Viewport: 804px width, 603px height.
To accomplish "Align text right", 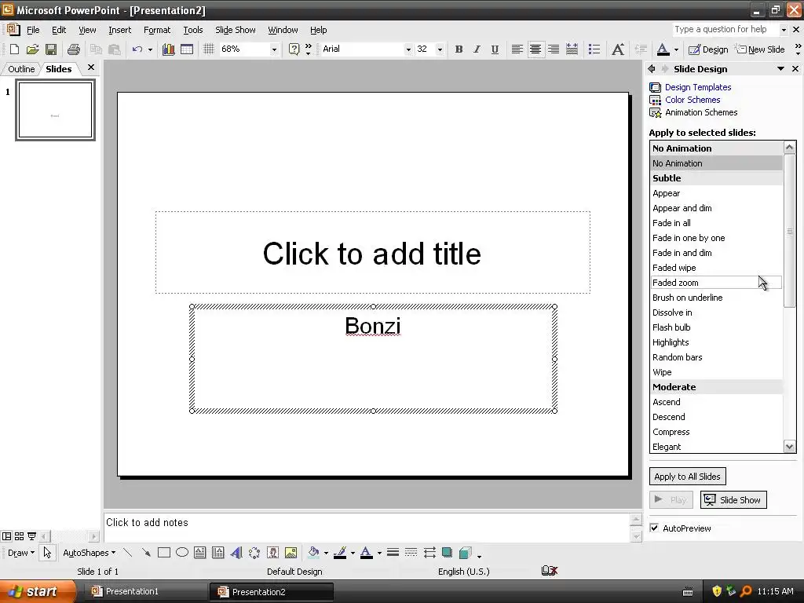I will pyautogui.click(x=554, y=49).
